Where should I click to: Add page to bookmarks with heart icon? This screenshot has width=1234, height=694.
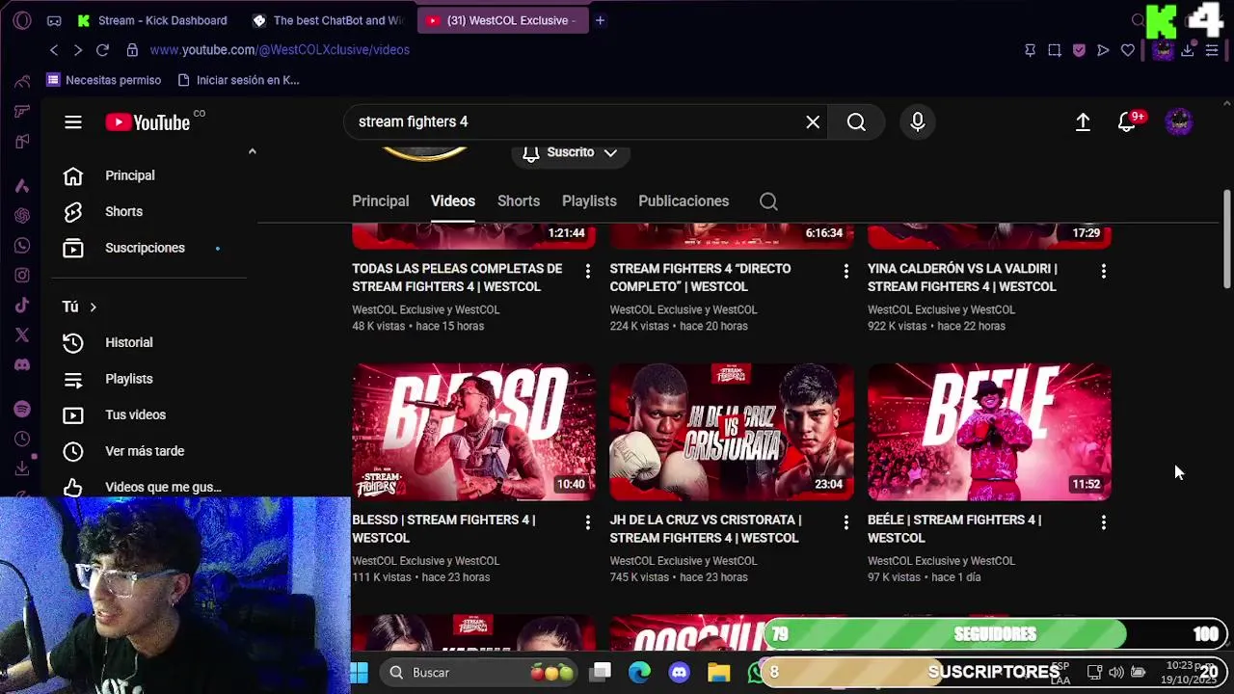(x=1128, y=50)
